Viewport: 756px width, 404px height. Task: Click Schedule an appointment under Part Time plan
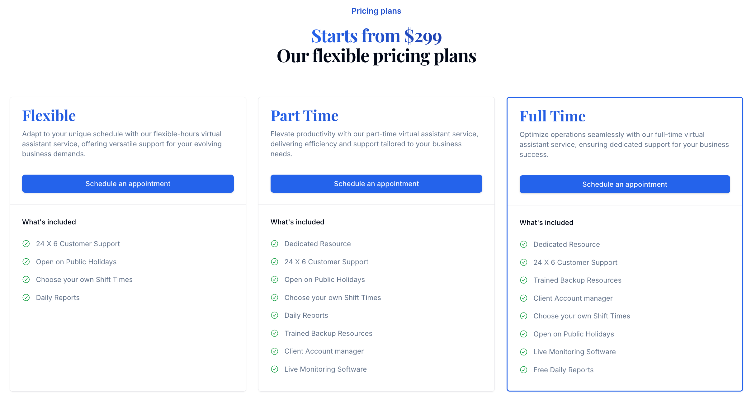[x=376, y=184]
